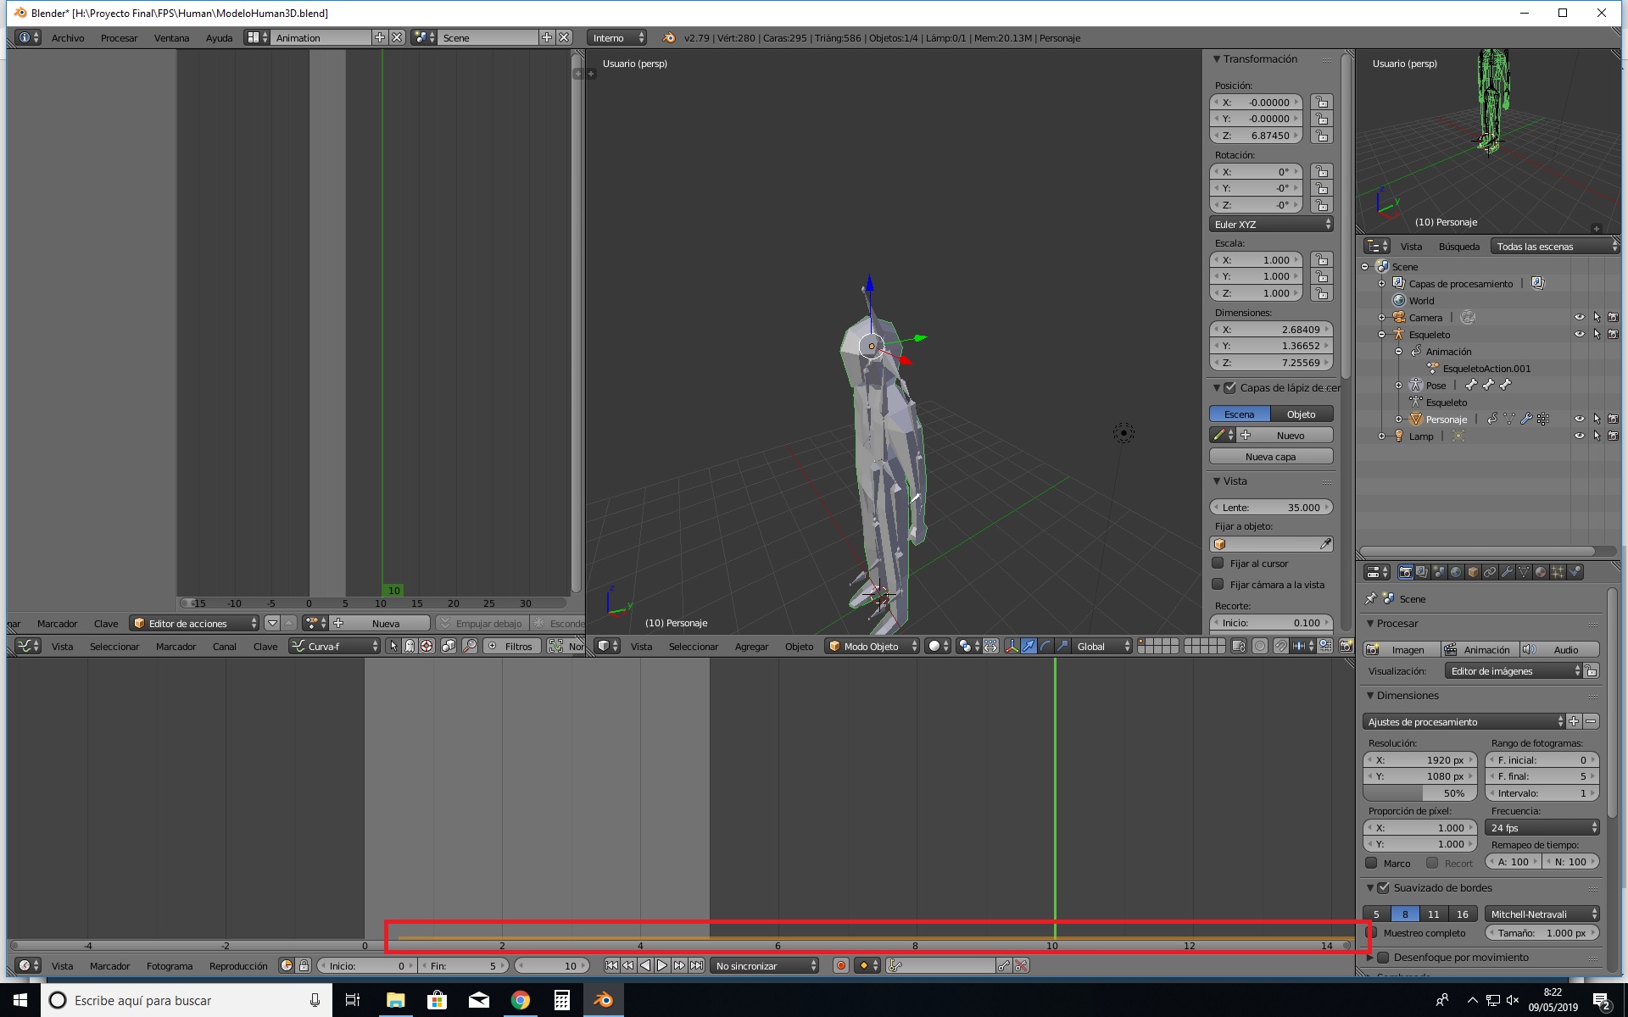Open Chrome from the Windows taskbar
Viewport: 1628px width, 1017px height.
[x=521, y=1000]
